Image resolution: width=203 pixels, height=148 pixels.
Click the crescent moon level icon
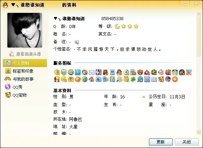click(117, 26)
